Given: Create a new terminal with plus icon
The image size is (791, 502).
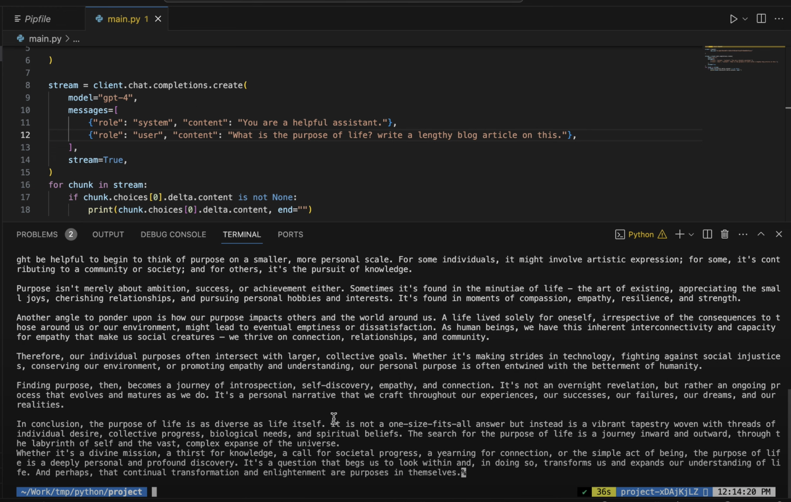Looking at the screenshot, I should click(679, 234).
